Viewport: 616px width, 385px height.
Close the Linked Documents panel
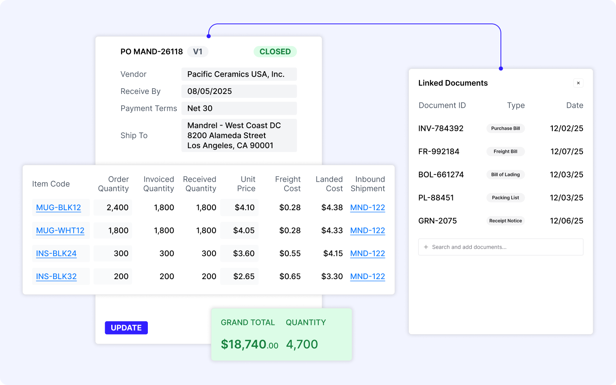click(x=578, y=83)
